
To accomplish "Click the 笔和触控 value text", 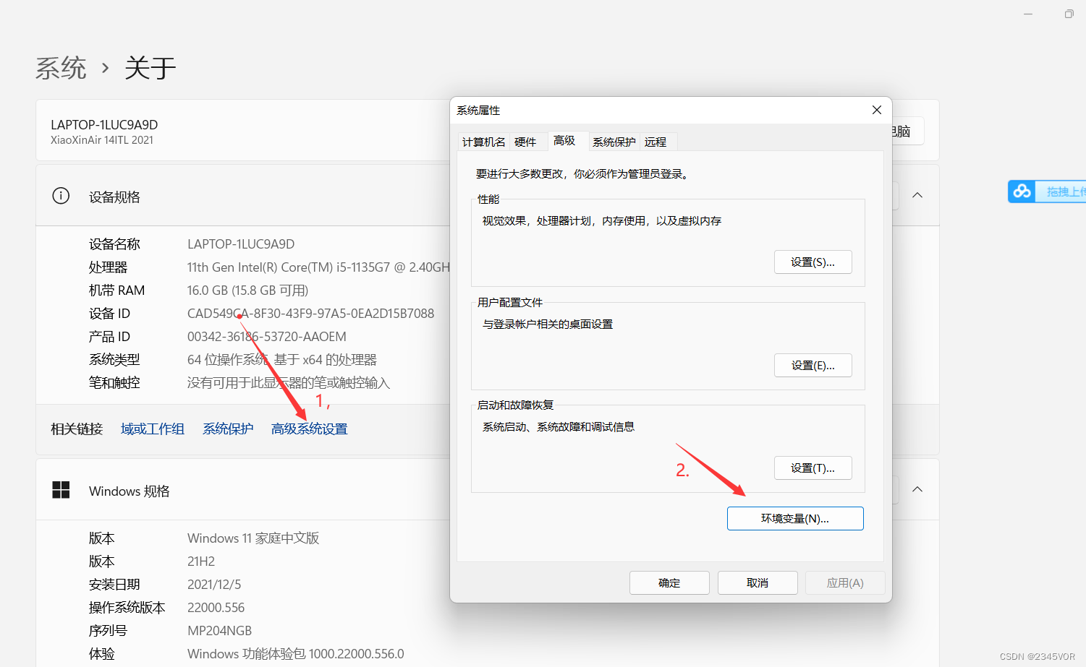I will pos(288,382).
